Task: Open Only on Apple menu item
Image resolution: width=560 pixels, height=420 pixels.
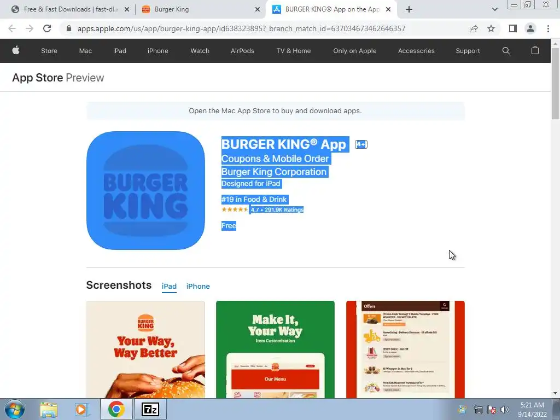Action: tap(354, 51)
